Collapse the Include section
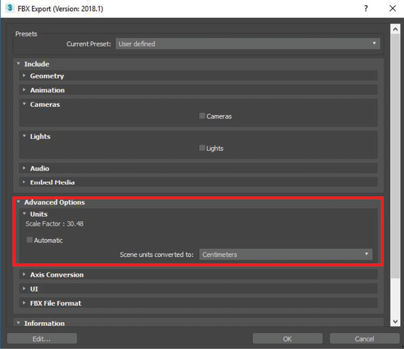The image size is (404, 349). pos(19,63)
